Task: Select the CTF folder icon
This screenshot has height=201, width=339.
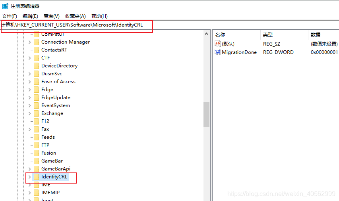Action: pos(36,58)
